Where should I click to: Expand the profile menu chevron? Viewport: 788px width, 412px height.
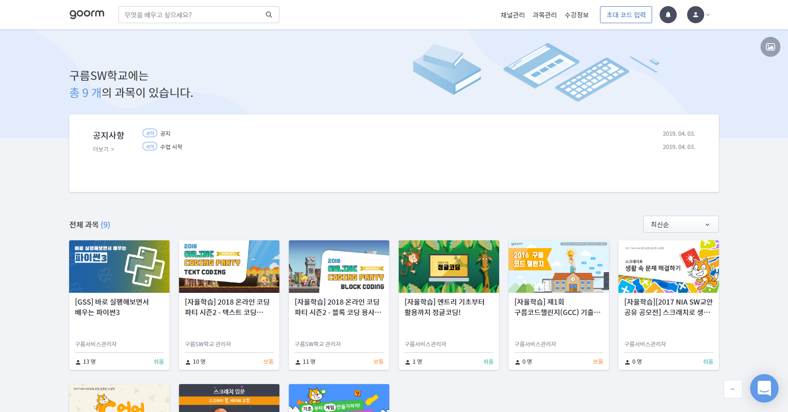coord(708,15)
